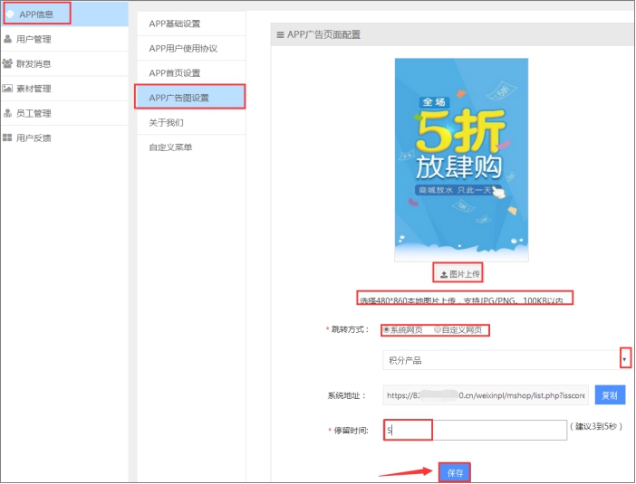
Task: Click the 停留时间 input field
Action: coord(475,430)
